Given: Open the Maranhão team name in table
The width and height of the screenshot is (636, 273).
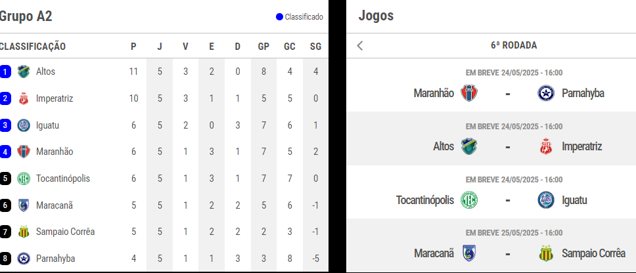Looking at the screenshot, I should [55, 152].
